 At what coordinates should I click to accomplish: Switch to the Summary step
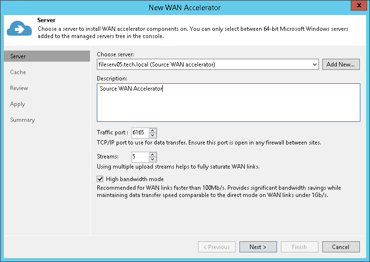[23, 120]
